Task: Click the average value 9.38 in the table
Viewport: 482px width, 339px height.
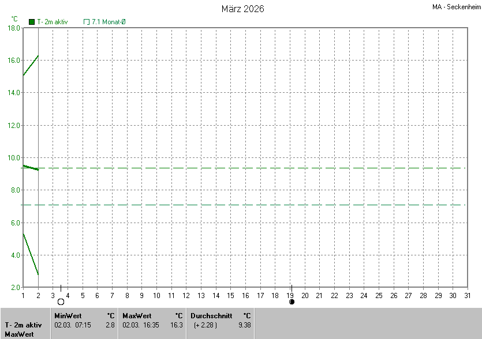Action: 245,325
